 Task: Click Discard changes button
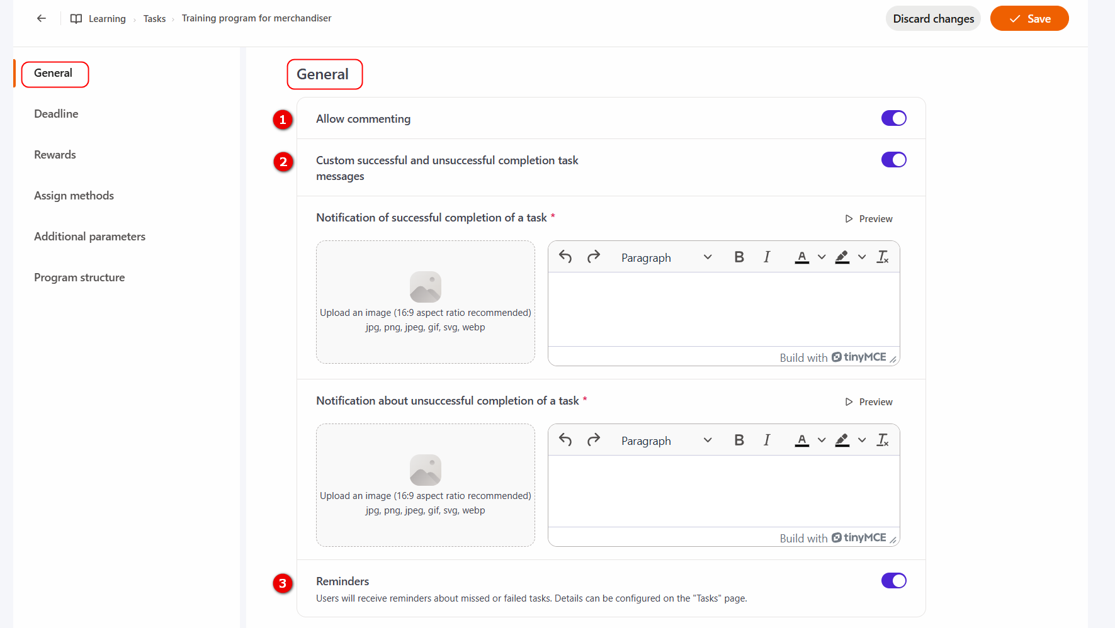(x=933, y=18)
